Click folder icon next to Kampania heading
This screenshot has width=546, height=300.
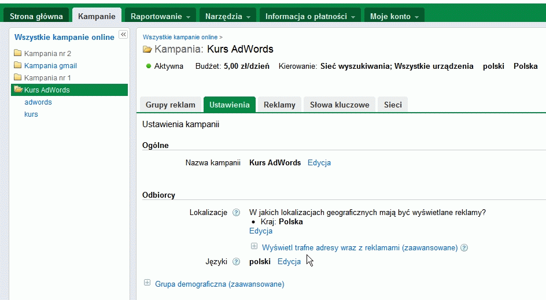(147, 49)
